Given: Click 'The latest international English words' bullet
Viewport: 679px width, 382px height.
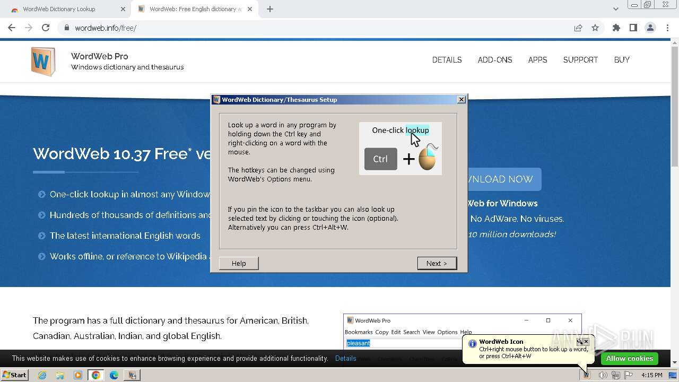Looking at the screenshot, I should point(125,236).
